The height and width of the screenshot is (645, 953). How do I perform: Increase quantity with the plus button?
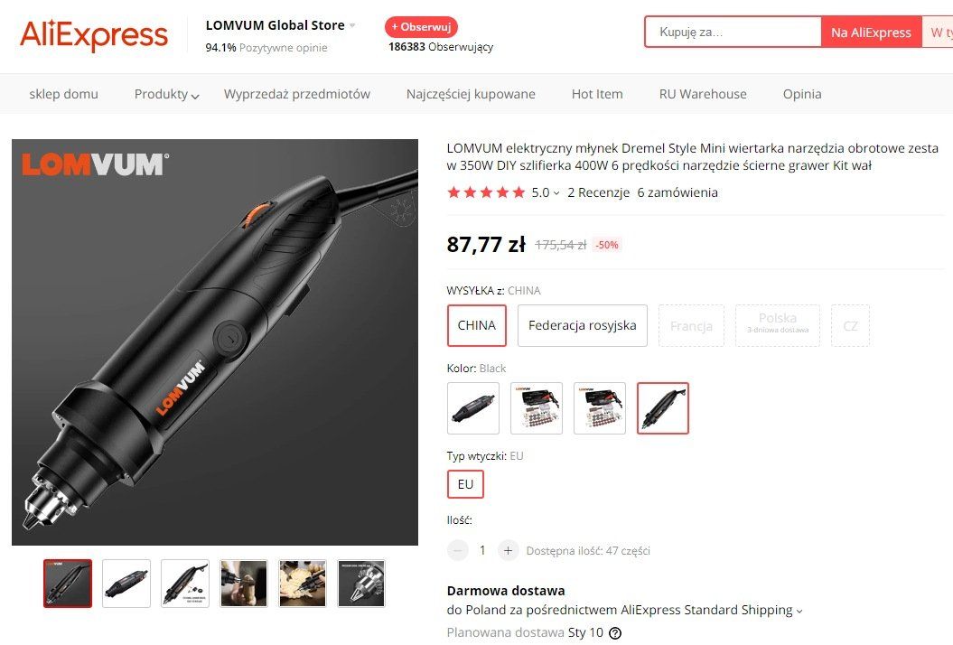pyautogui.click(x=508, y=551)
